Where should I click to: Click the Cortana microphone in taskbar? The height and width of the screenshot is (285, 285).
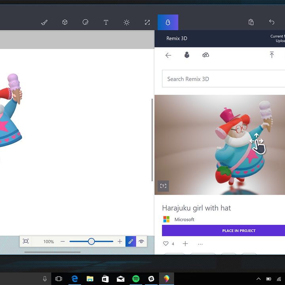(x=45, y=279)
